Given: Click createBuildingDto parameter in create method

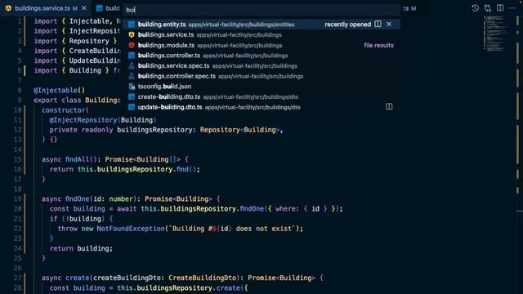Looking at the screenshot, I should (x=127, y=278).
